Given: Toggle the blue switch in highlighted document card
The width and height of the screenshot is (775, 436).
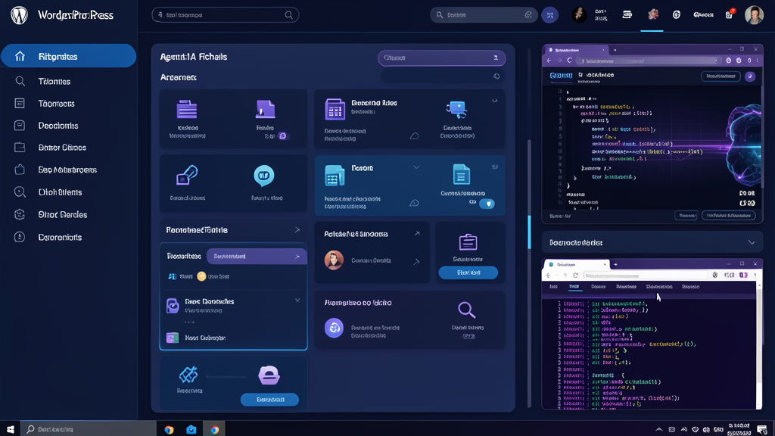Looking at the screenshot, I should (487, 203).
